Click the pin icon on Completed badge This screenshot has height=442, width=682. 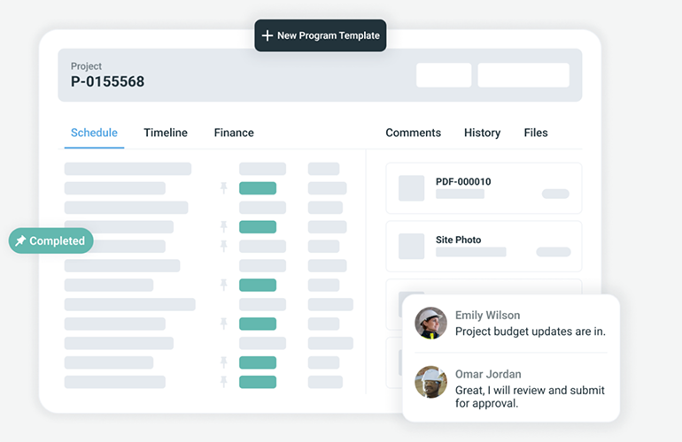click(x=20, y=240)
